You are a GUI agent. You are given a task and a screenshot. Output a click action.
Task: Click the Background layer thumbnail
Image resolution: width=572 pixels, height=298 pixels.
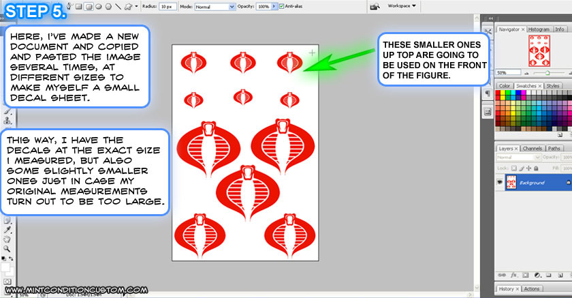[x=511, y=182]
